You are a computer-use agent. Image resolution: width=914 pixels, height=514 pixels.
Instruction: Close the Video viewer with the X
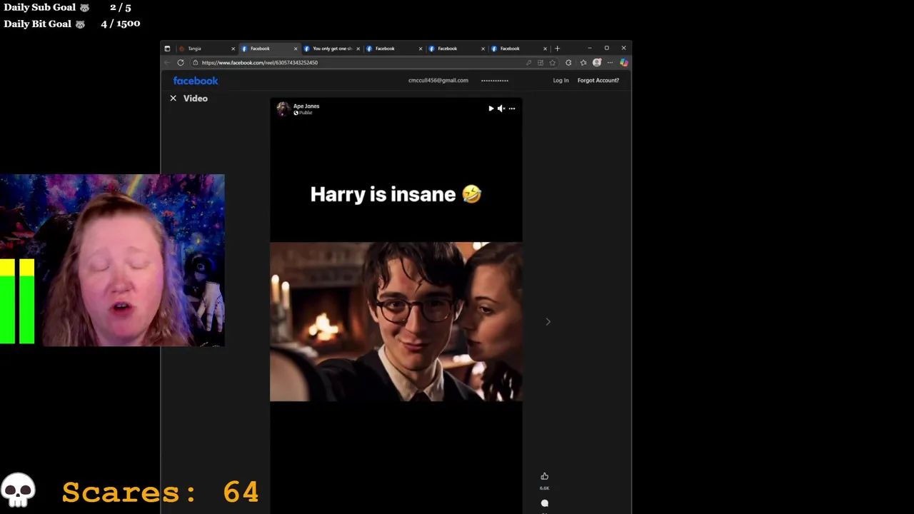pyautogui.click(x=173, y=99)
